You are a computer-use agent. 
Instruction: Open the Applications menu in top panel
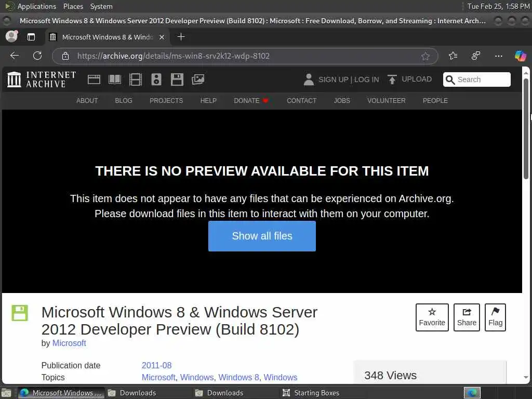point(37,6)
